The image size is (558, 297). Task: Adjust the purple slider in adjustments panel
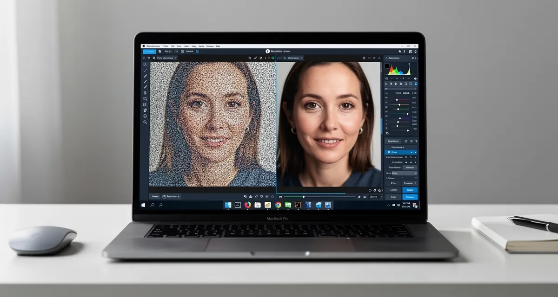(399, 118)
